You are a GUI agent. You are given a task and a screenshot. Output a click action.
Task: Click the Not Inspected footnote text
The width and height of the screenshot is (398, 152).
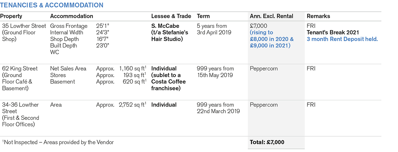click(x=58, y=142)
